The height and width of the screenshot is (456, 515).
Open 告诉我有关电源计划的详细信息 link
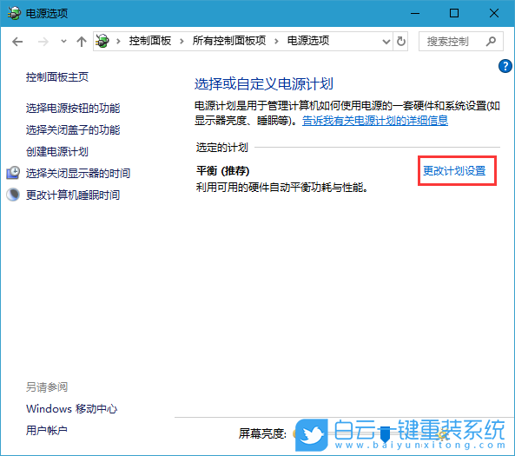(375, 121)
